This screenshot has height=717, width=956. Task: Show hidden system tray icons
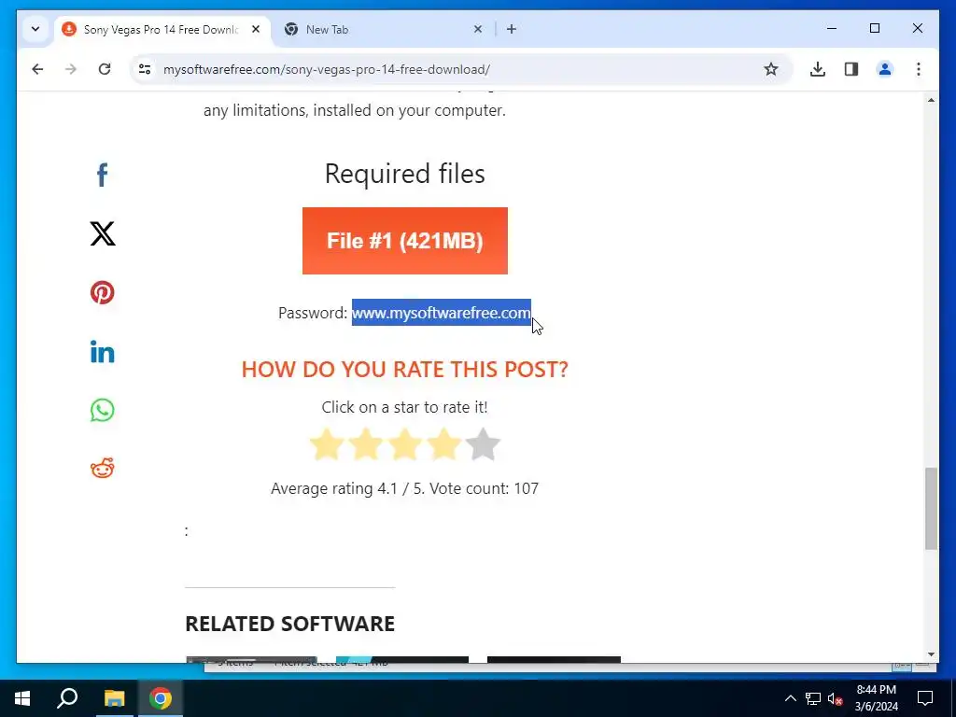(790, 698)
